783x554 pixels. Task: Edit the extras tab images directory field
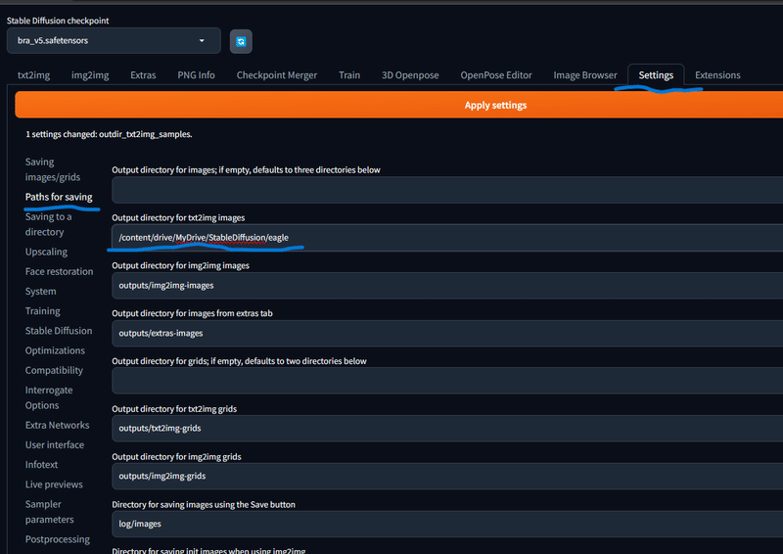pos(447,333)
